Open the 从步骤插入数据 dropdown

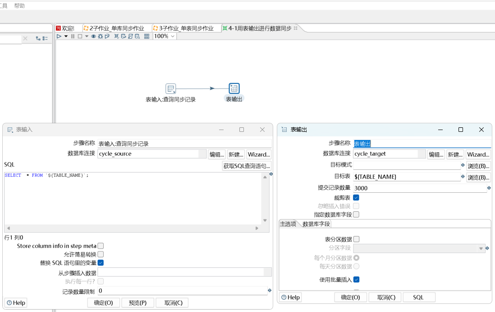268,272
